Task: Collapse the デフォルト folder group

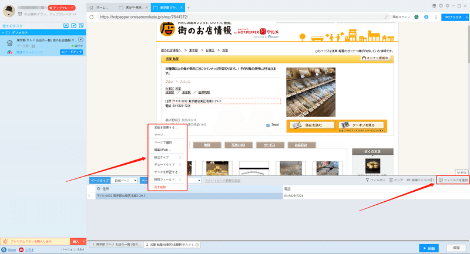Action: click(x=3, y=32)
